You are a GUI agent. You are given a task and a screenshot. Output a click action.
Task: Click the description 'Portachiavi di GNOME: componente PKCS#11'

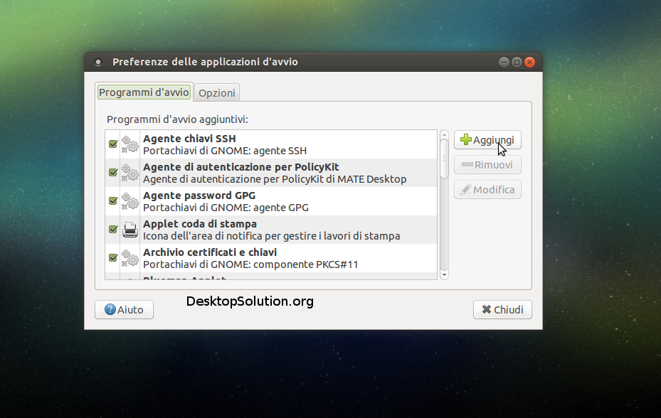click(250, 264)
